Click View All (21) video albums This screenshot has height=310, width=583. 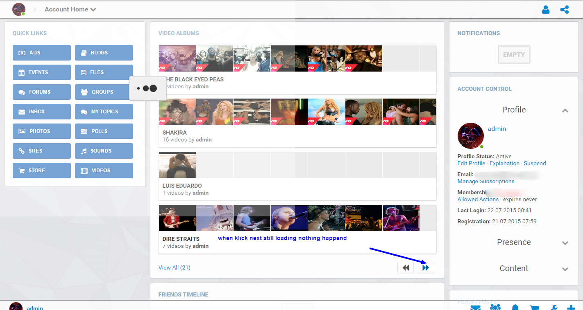click(x=175, y=267)
